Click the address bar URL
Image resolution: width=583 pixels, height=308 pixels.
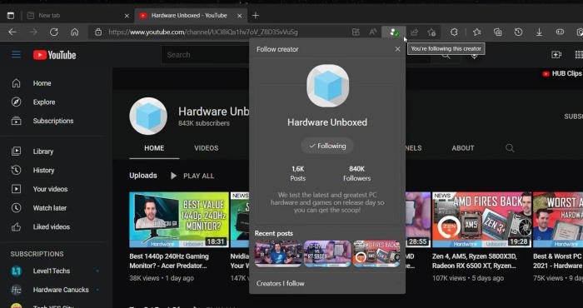pyautogui.click(x=203, y=32)
